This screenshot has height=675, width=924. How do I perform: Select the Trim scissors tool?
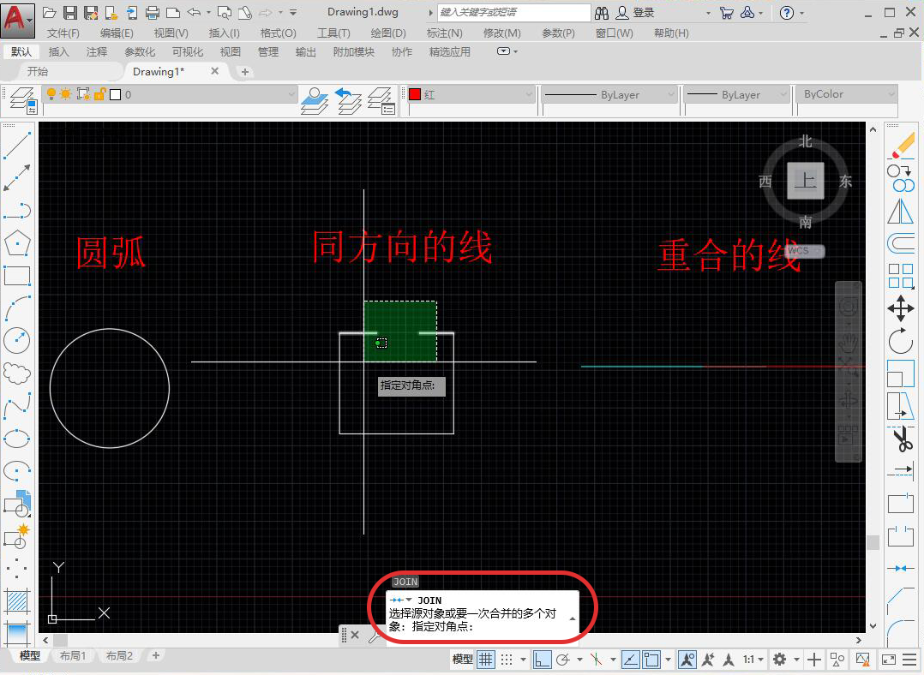point(901,441)
